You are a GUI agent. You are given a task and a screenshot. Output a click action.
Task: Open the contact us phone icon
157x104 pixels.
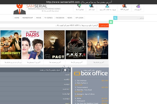(x=79, y=6)
